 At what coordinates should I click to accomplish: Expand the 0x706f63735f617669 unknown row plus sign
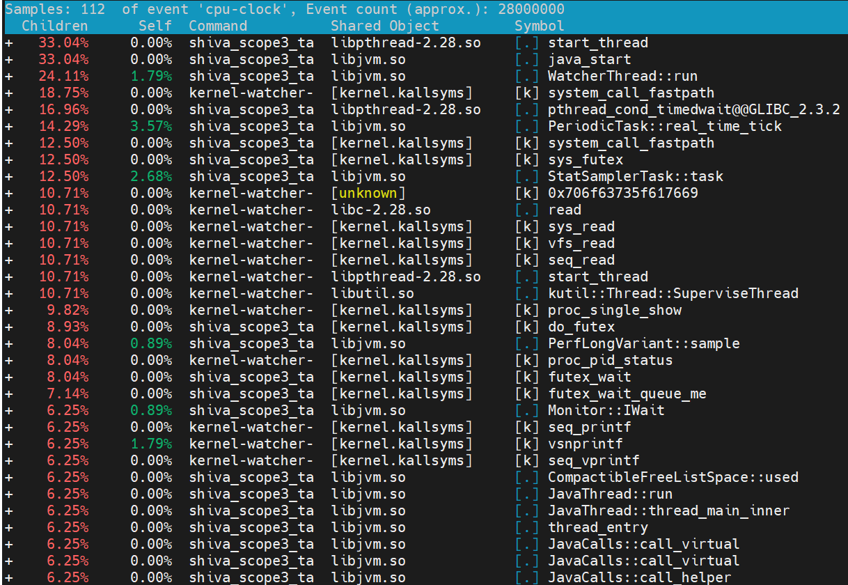click(x=8, y=194)
